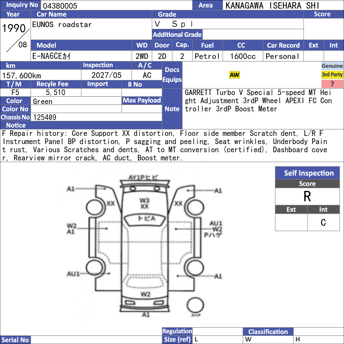The width and height of the screenshot is (344, 344).
Task: Click the Serial No label
Action: [x=15, y=340]
